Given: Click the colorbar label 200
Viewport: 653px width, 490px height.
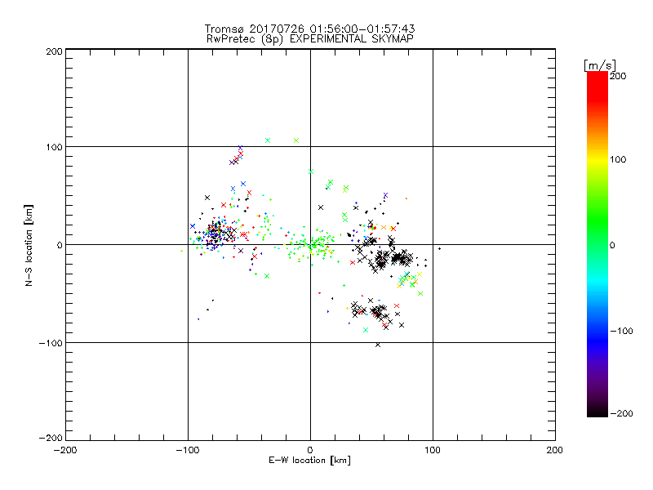Looking at the screenshot, I should click(x=618, y=76).
